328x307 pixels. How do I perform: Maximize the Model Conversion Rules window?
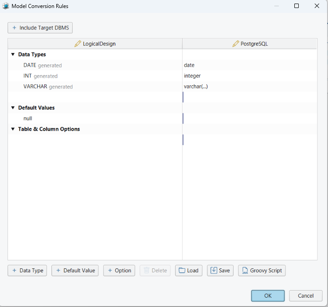(297, 6)
